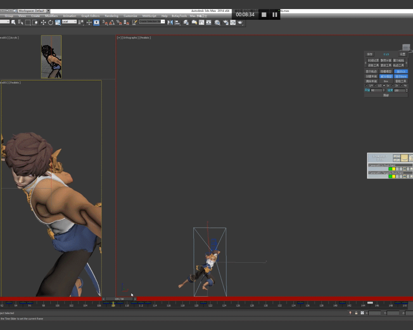Select the Select Object tool
The width and height of the screenshot is (413, 330).
[14, 22]
